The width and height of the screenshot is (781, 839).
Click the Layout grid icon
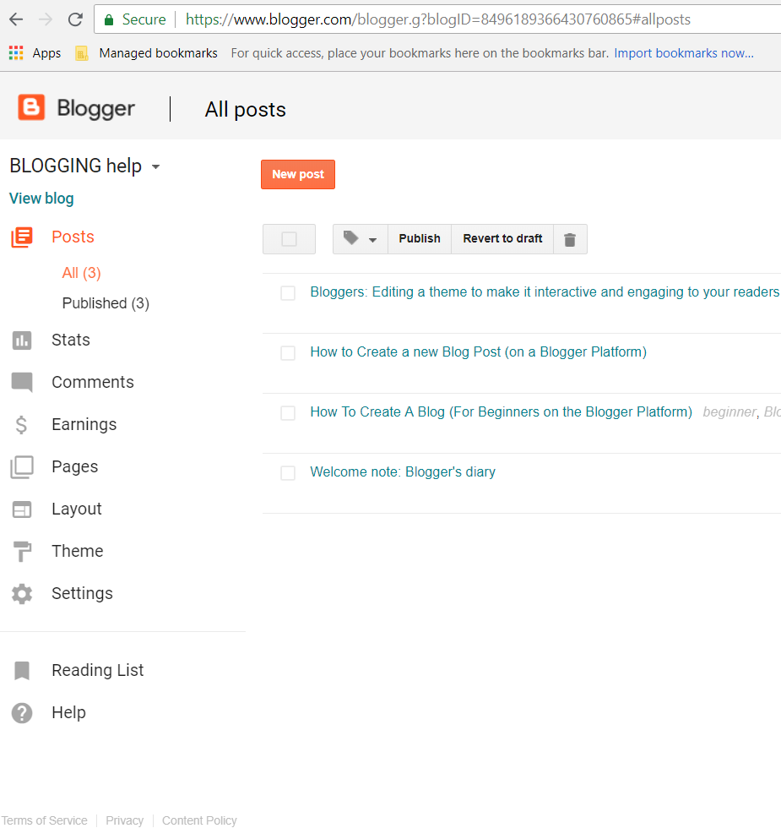(x=22, y=509)
